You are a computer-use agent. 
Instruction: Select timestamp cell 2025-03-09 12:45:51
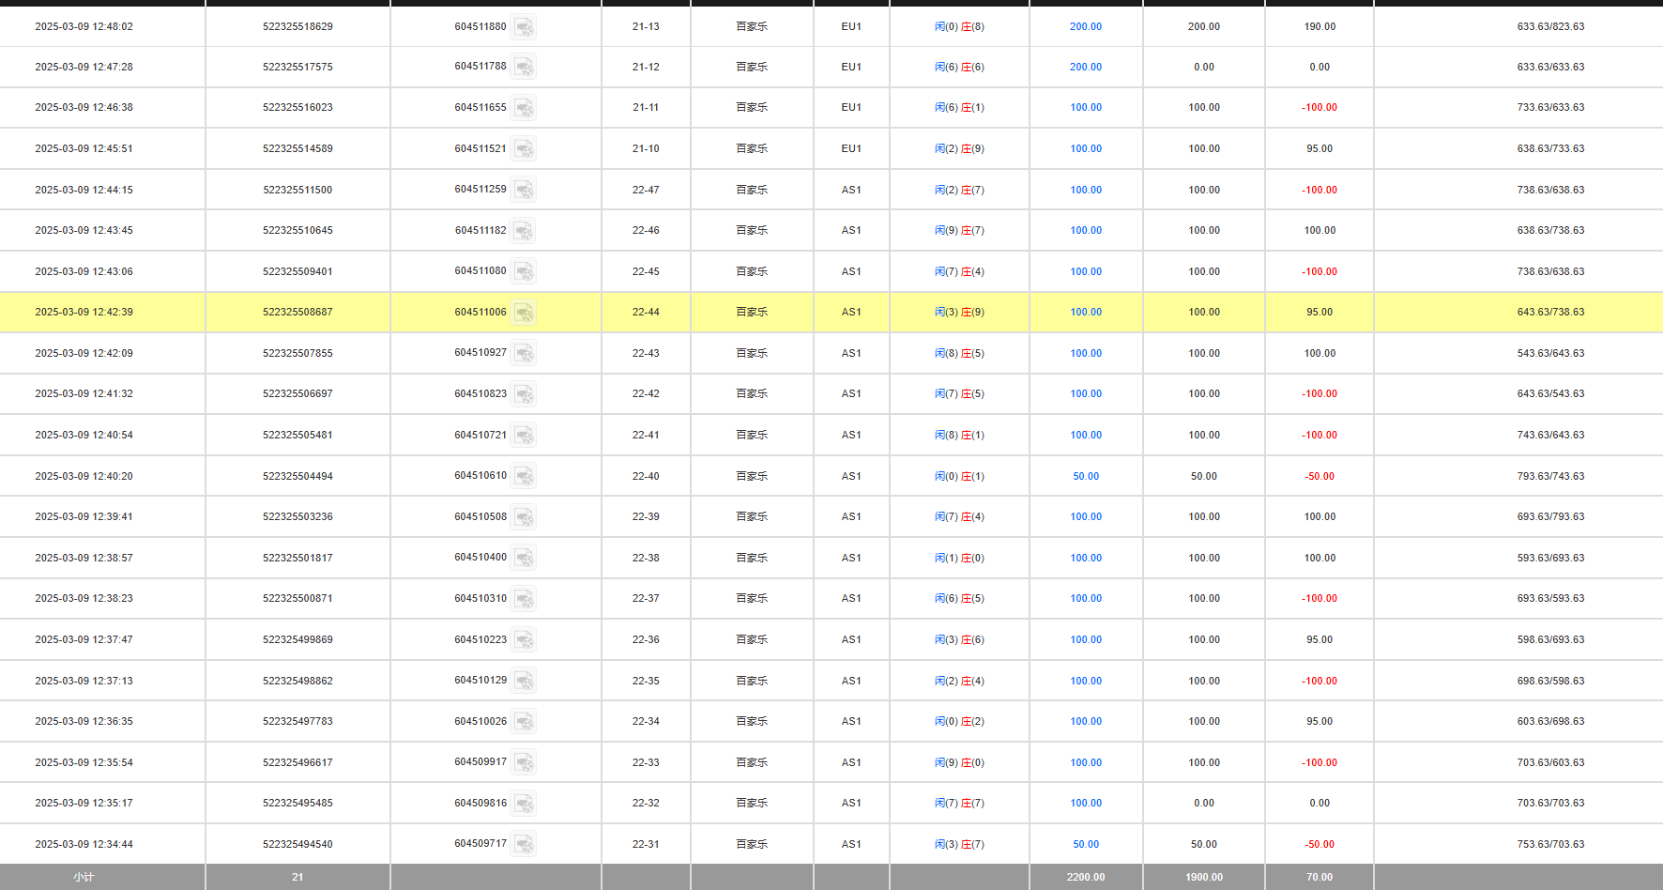click(84, 149)
